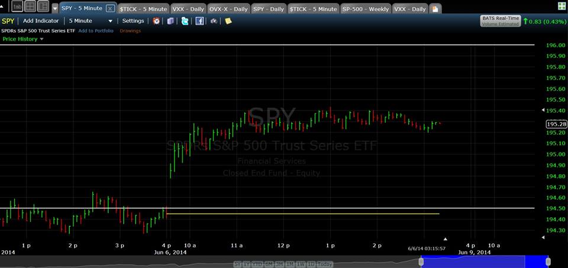
Task: Add a note with the yellow sticky note icon
Action: pos(228,21)
